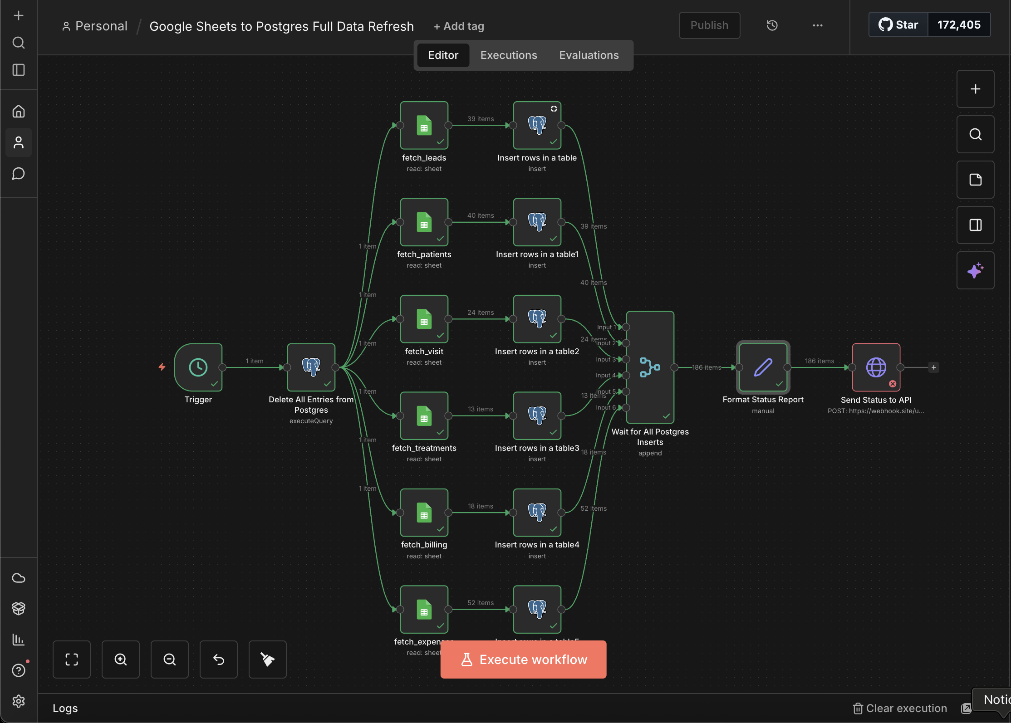This screenshot has width=1011, height=723.
Task: Tidy up the workflow layout
Action: click(267, 659)
